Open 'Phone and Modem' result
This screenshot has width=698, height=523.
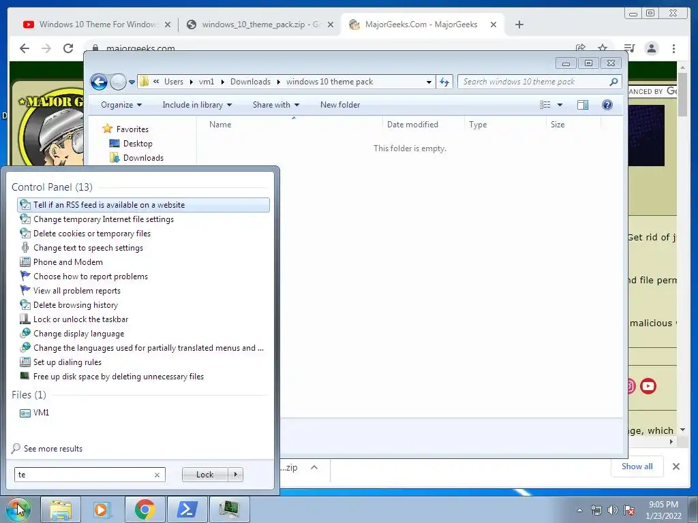click(143, 262)
